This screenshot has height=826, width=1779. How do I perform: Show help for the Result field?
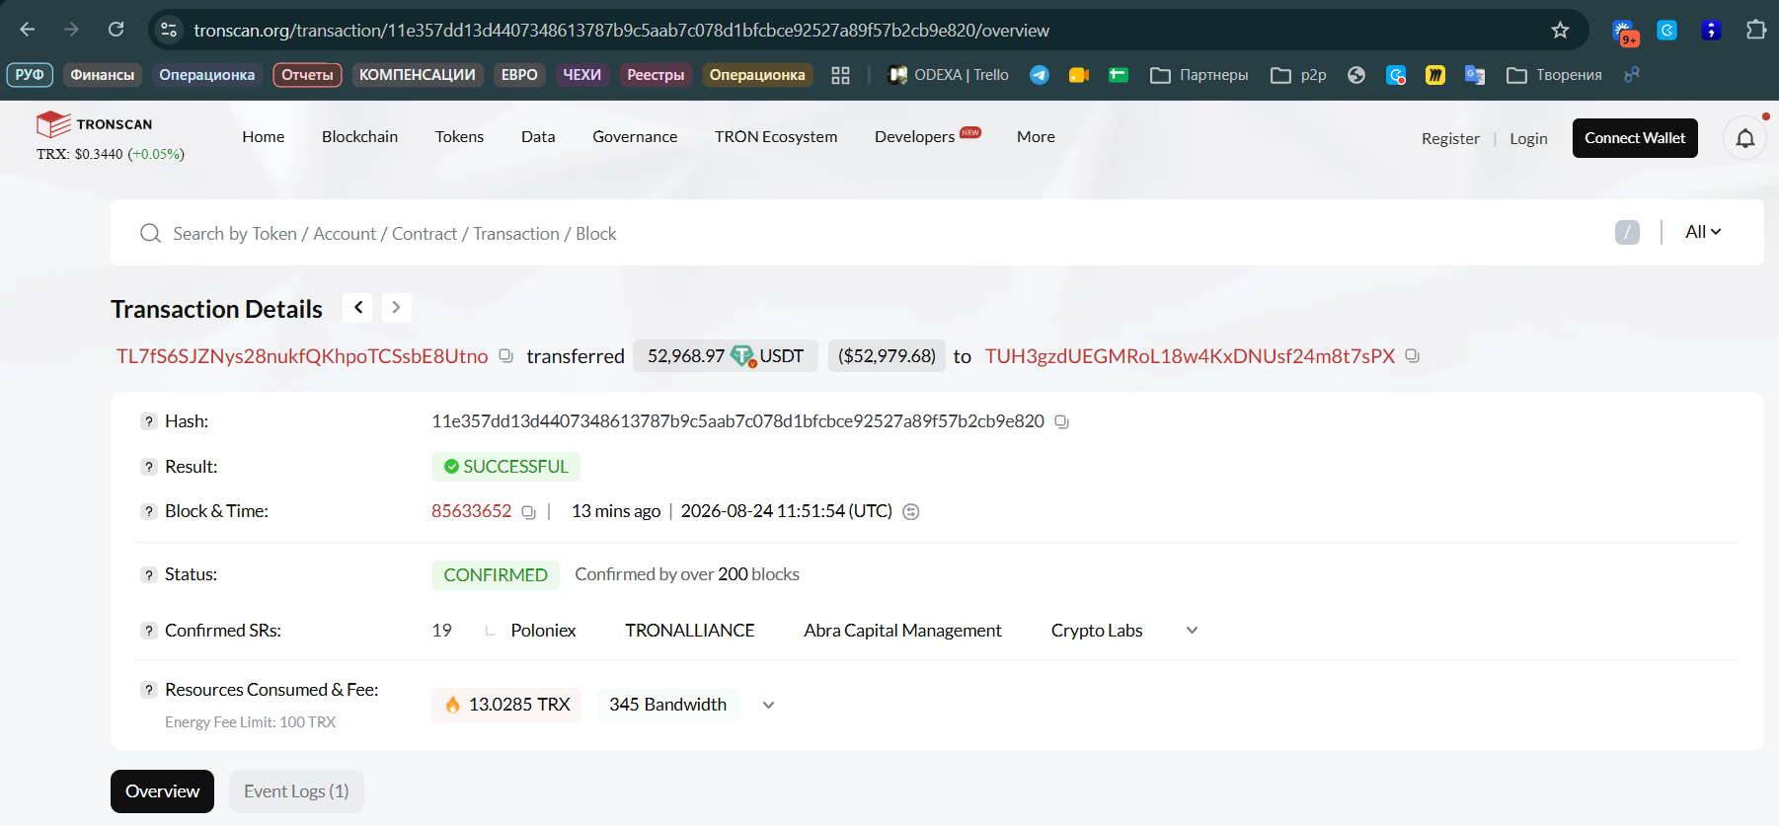(x=149, y=467)
